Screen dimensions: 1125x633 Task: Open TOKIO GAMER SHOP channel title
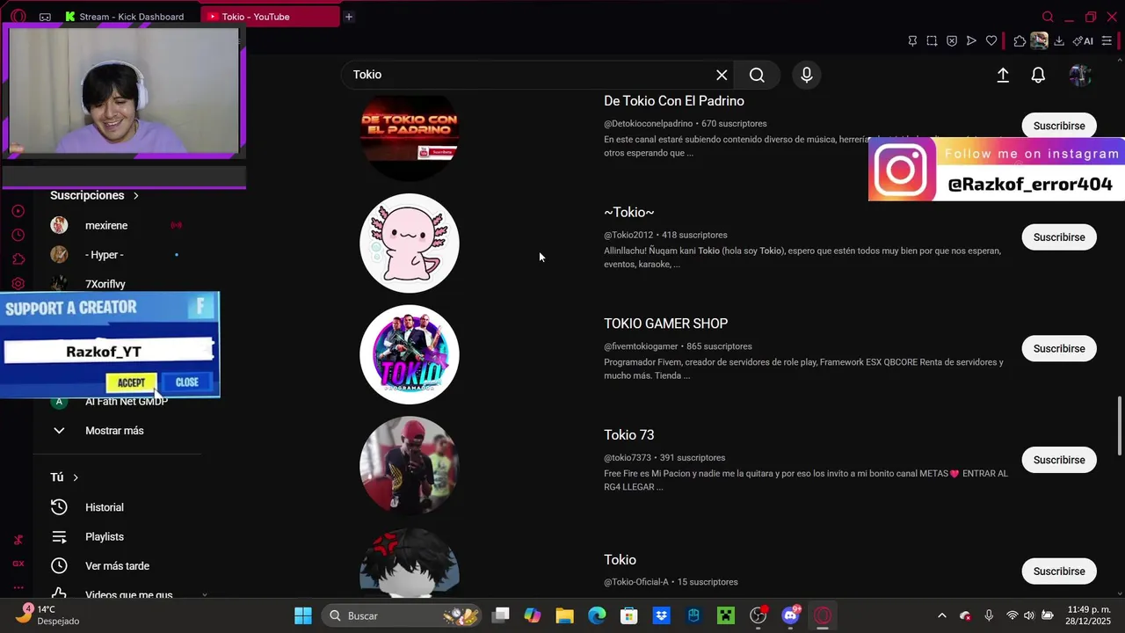coord(666,324)
